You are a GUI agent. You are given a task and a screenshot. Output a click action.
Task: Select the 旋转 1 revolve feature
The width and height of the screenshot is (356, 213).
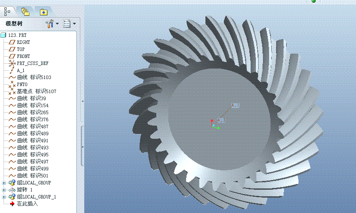(x=25, y=190)
